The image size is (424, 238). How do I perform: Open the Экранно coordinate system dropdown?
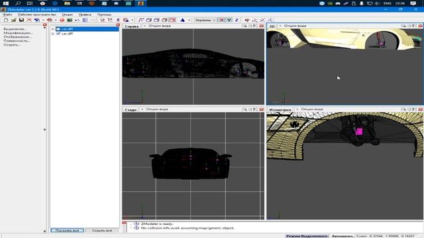click(205, 20)
